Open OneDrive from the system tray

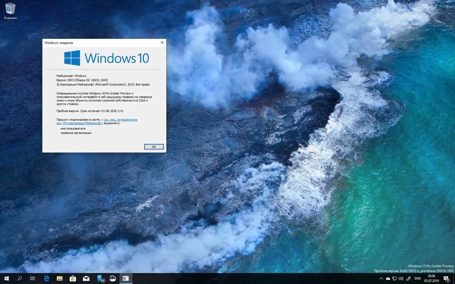click(x=388, y=278)
